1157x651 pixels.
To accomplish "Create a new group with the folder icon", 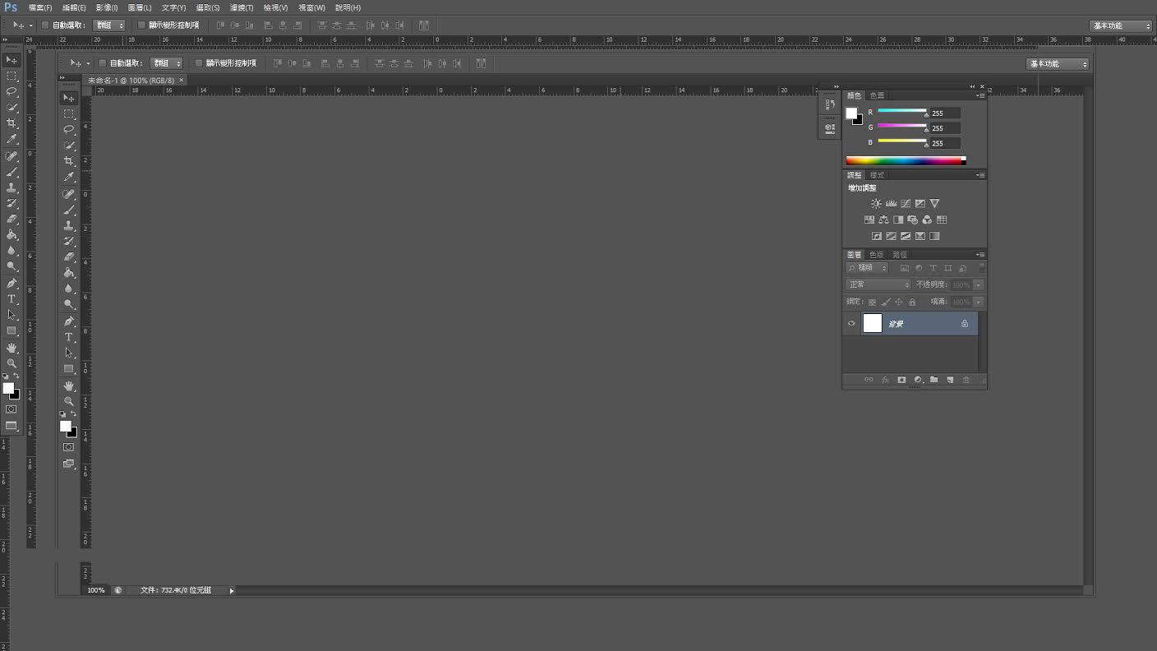I will click(933, 380).
